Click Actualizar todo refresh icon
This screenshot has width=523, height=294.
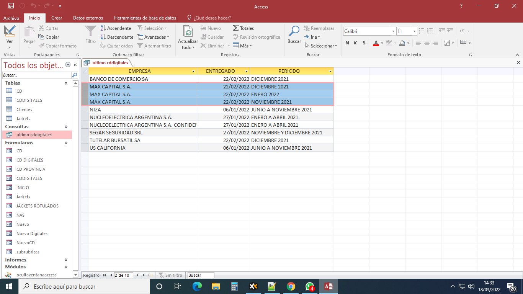tap(188, 31)
